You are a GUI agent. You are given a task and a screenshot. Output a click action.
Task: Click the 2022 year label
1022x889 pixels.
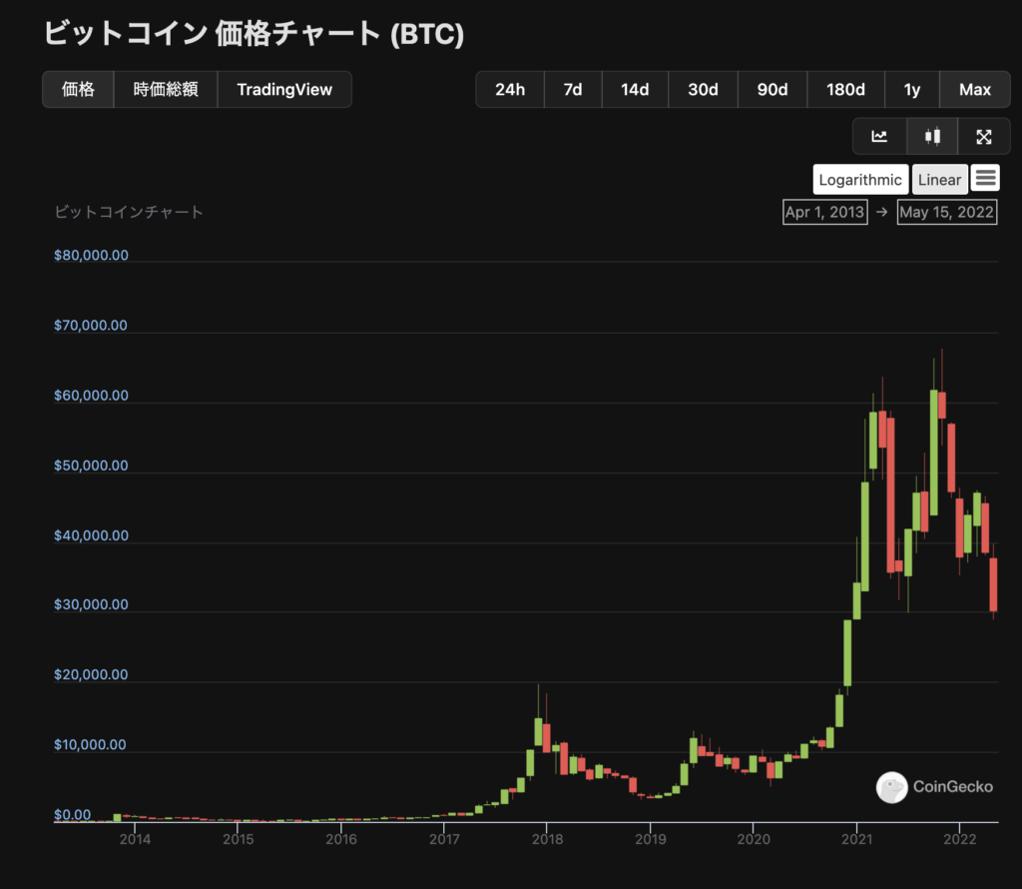tap(960, 839)
